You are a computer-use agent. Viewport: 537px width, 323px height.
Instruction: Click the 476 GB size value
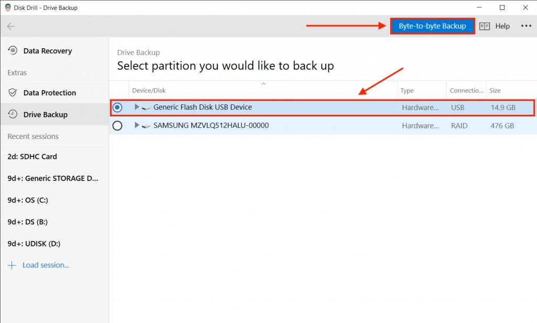[x=502, y=126]
